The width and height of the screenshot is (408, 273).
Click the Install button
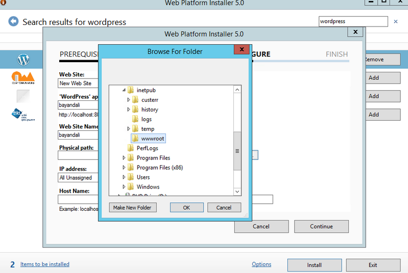click(x=315, y=265)
